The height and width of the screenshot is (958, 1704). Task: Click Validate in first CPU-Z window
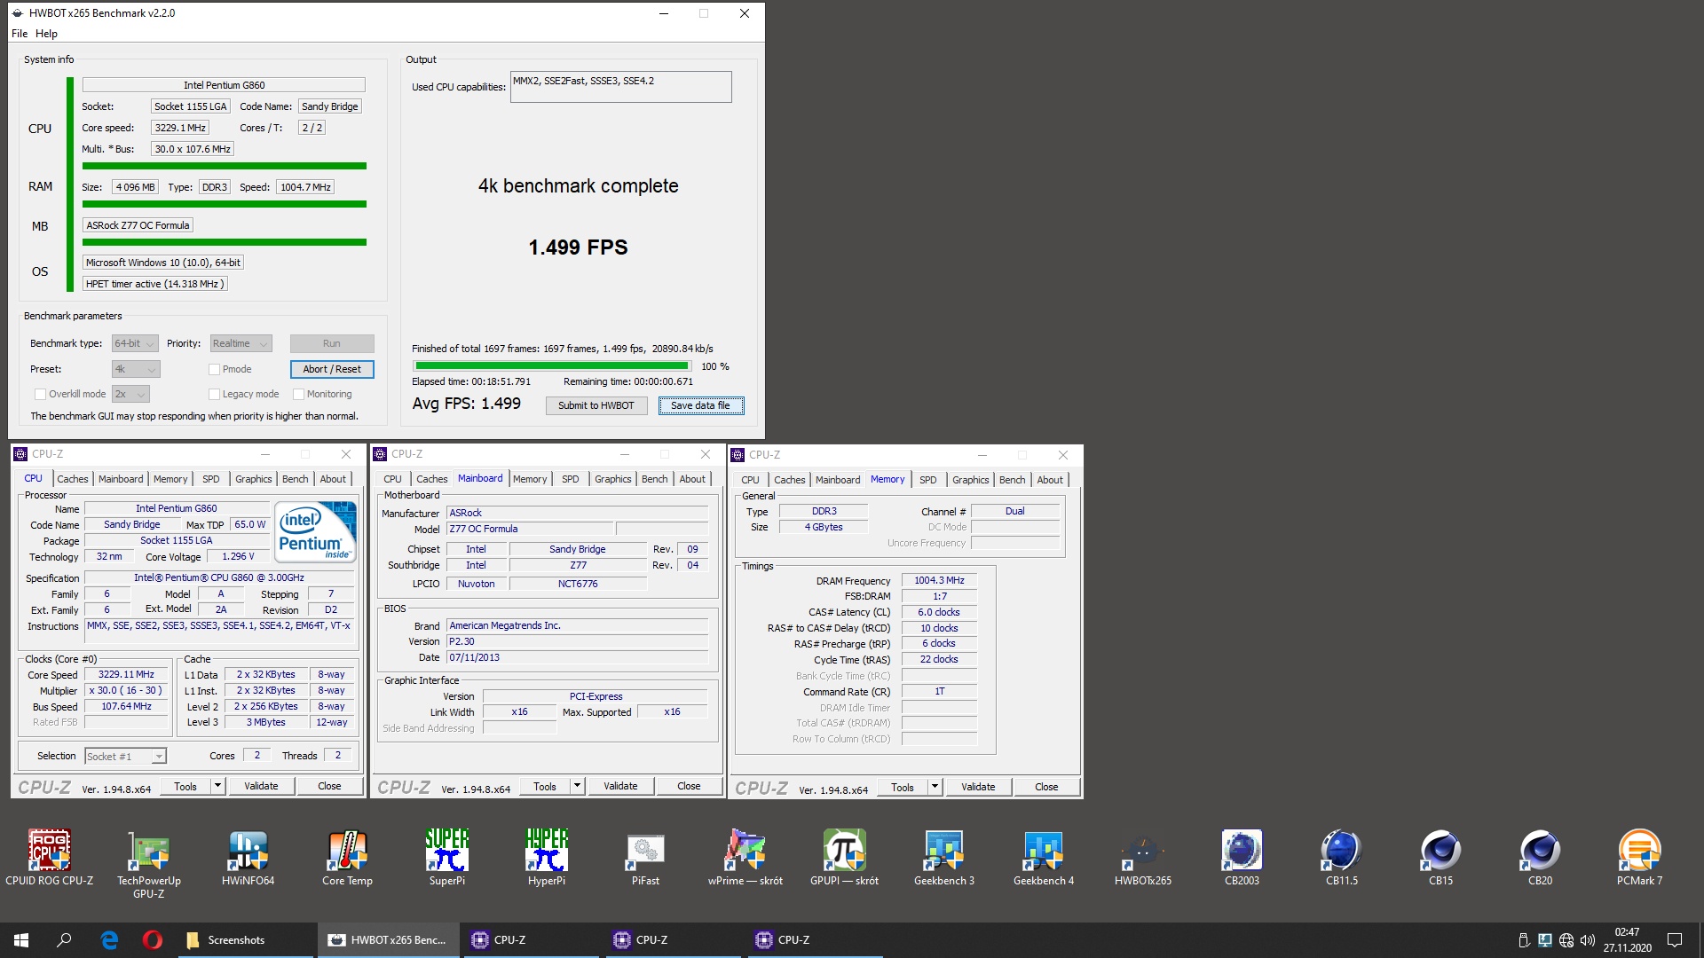[261, 786]
